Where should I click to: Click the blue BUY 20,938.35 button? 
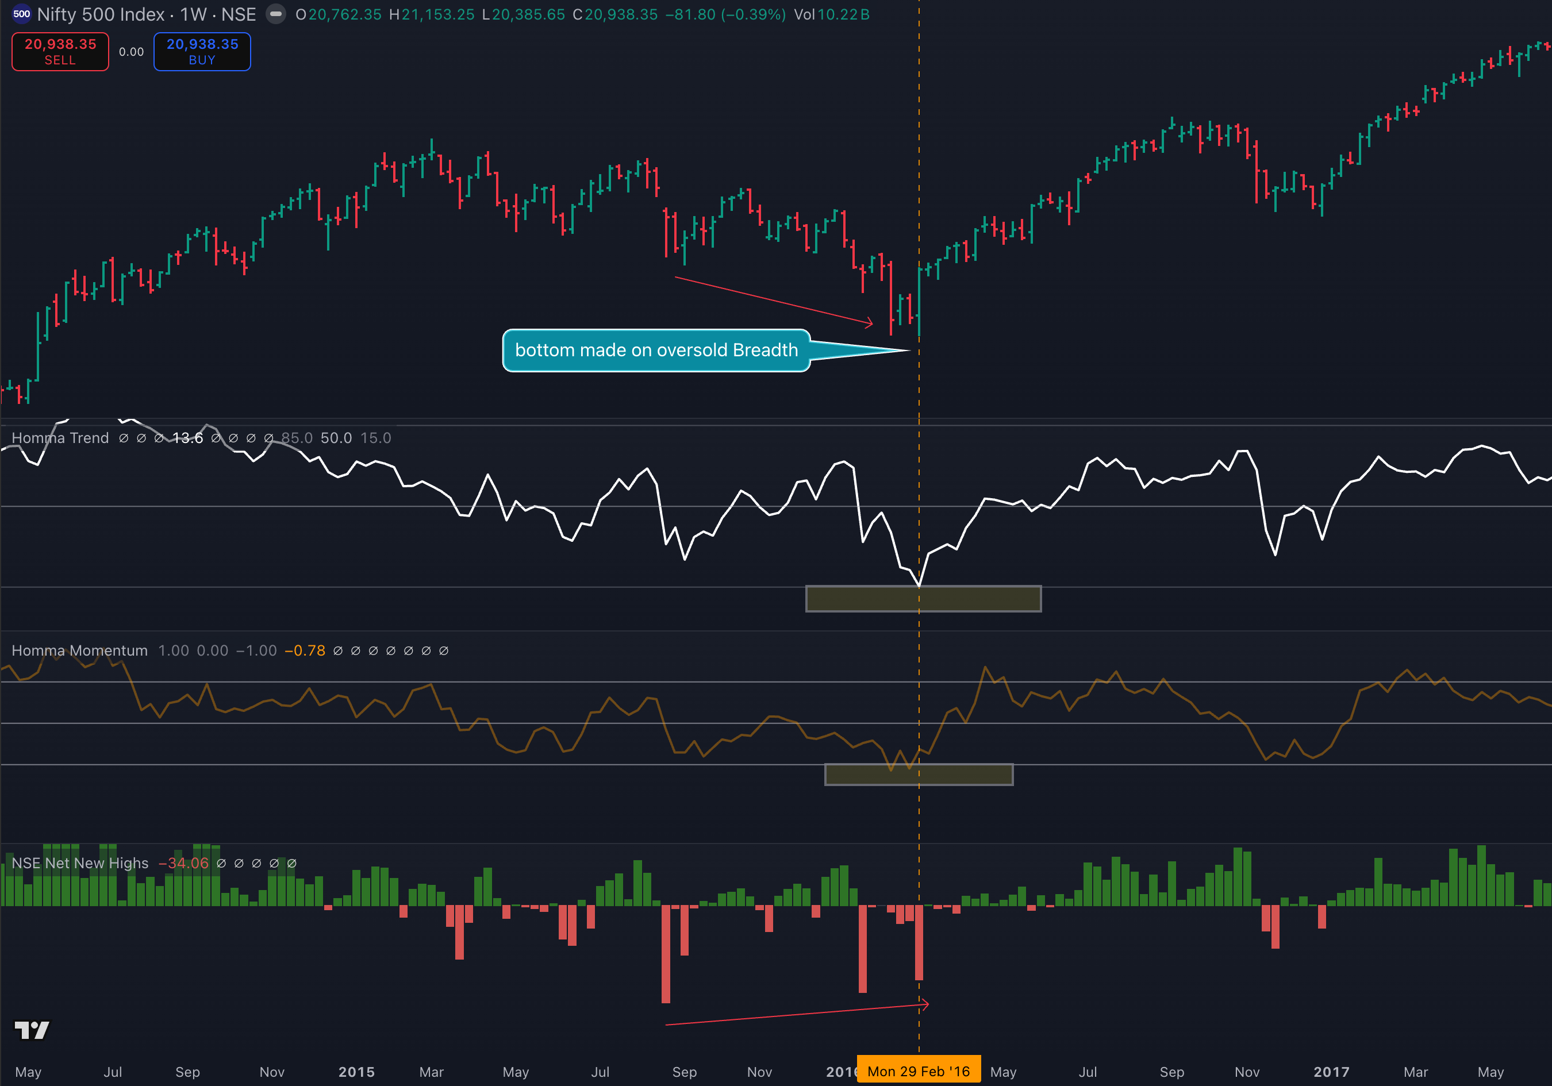click(202, 51)
